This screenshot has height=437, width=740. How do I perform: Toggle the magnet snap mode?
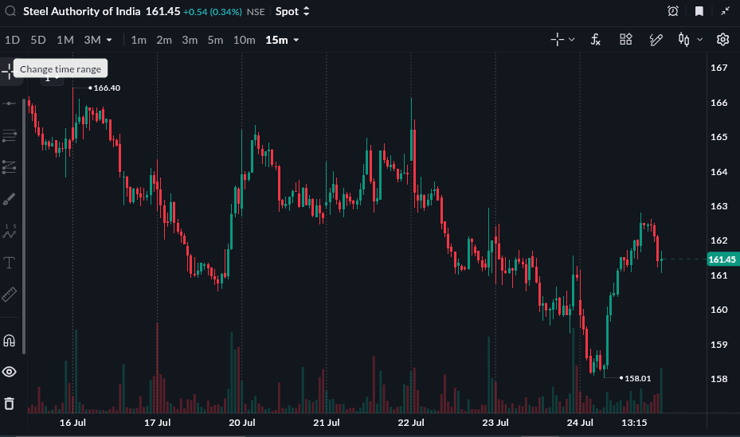click(9, 341)
